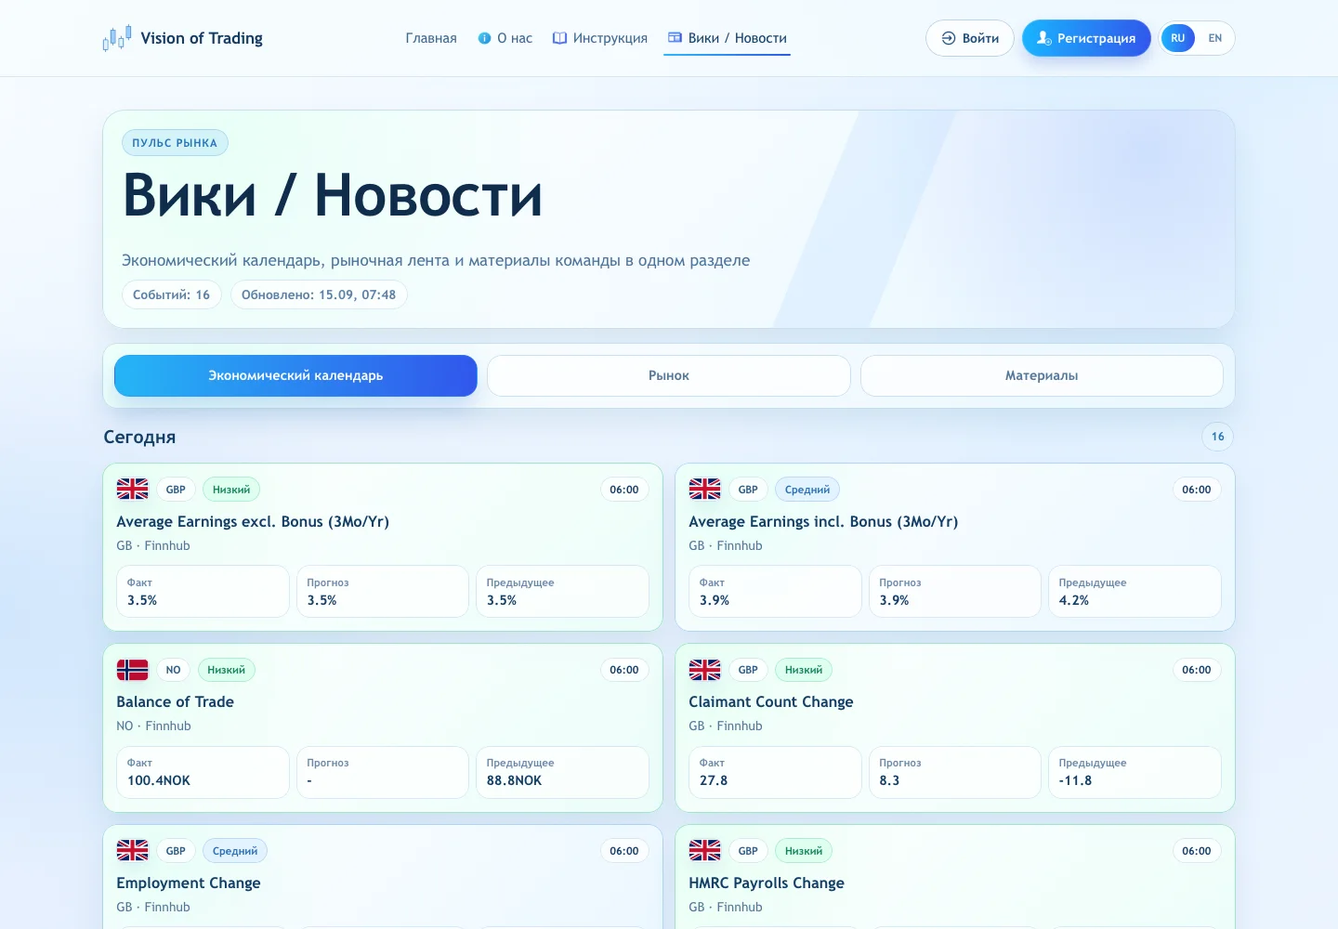Click the Employment Change title
The image size is (1338, 929).
(x=189, y=883)
